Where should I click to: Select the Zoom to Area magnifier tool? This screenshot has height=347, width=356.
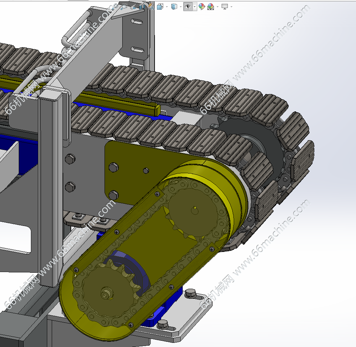(124, 6)
